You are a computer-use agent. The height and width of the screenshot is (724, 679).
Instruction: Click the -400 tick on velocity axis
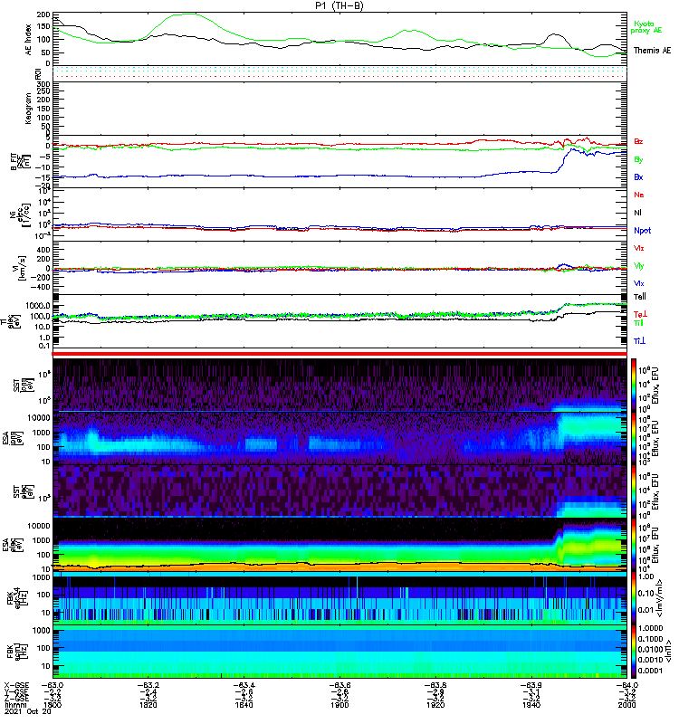[40, 287]
